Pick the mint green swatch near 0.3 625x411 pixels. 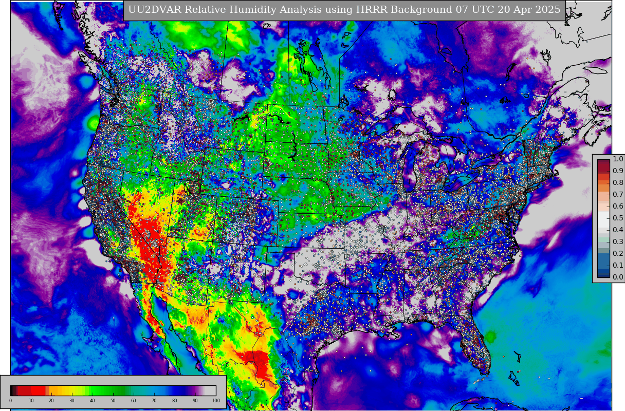[x=603, y=239]
